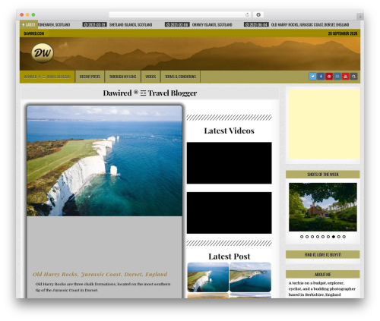Click the Old Harry Rocks description paragraph
The image size is (380, 321).
click(x=103, y=287)
